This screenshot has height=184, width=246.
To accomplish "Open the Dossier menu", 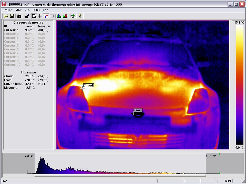I will (x=7, y=10).
